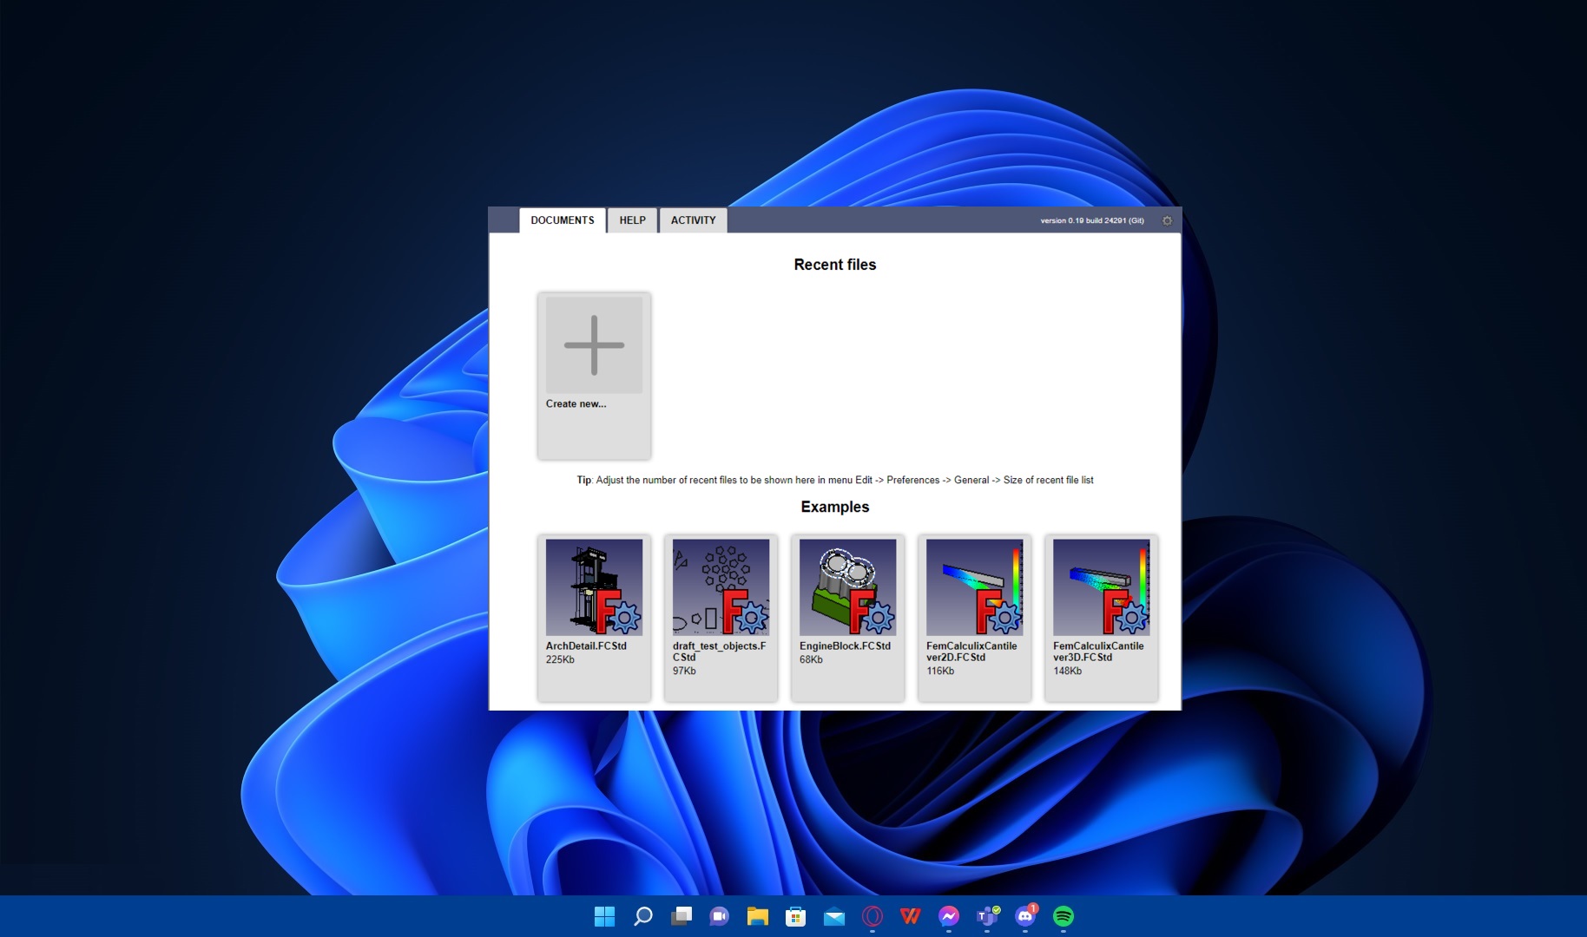1587x937 pixels.
Task: Open Discord from the taskbar
Action: click(1025, 916)
